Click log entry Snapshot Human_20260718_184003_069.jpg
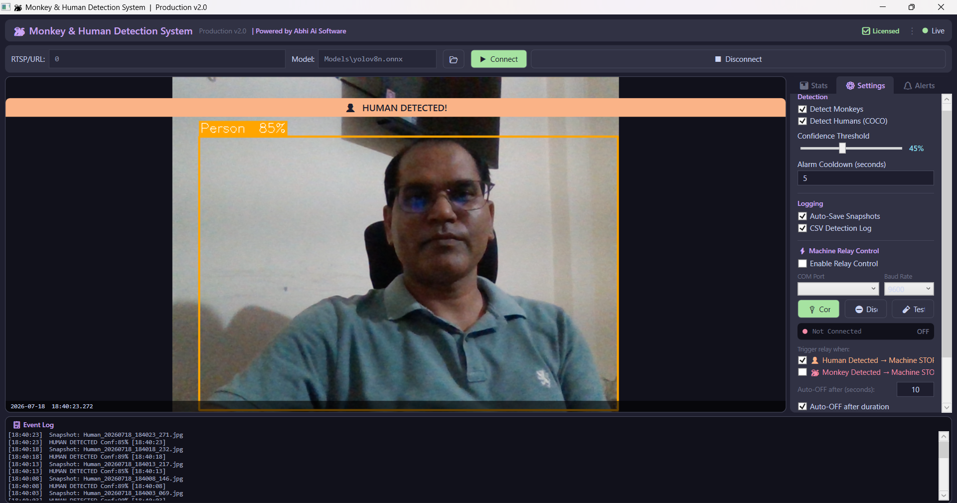Viewport: 957px width, 503px height. pyautogui.click(x=116, y=494)
